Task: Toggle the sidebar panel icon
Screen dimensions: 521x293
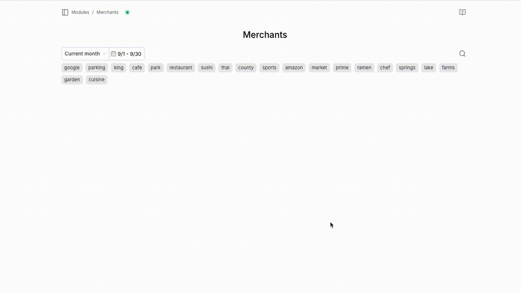Action: pyautogui.click(x=65, y=12)
